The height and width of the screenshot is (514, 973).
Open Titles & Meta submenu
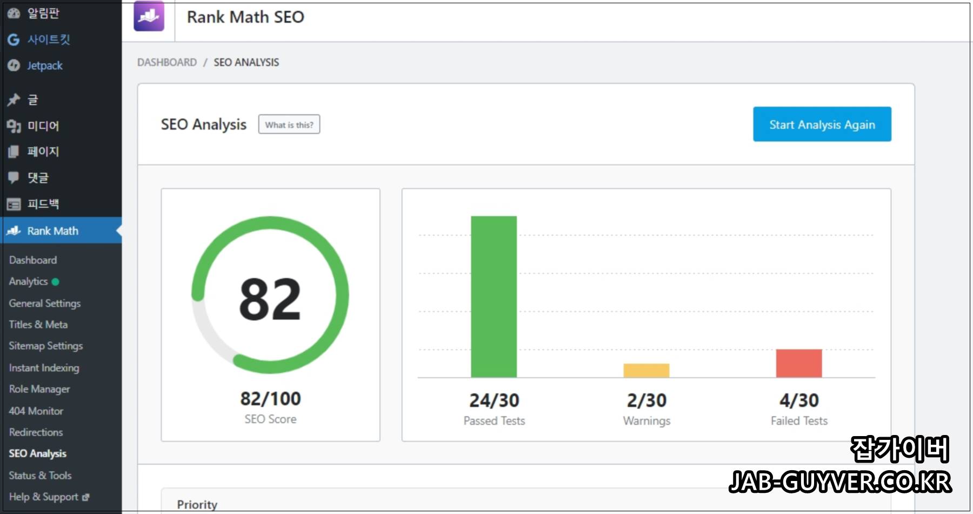pos(38,325)
